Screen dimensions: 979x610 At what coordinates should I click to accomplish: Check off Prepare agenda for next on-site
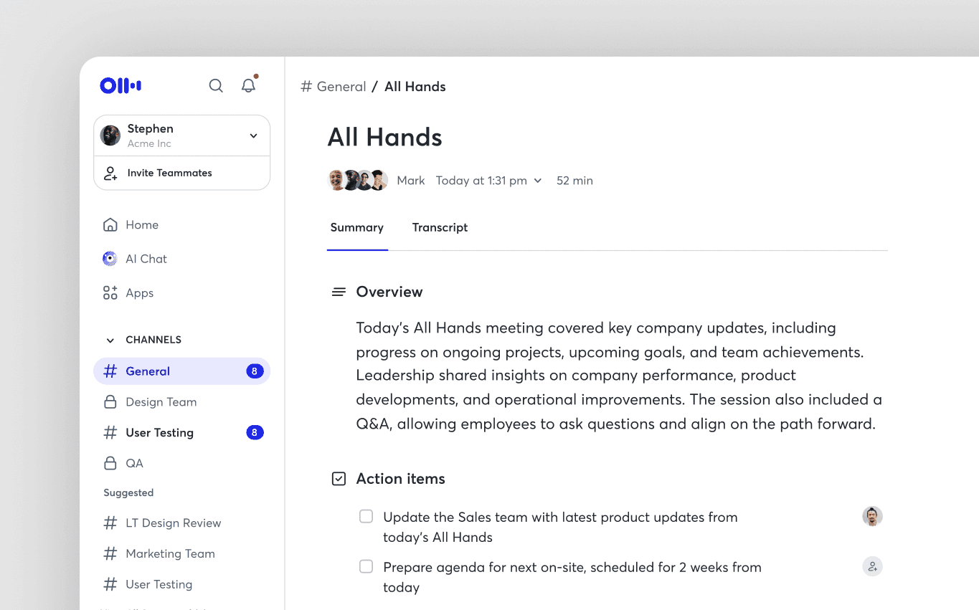[x=366, y=567]
